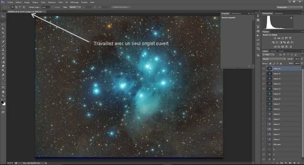Image resolution: width=304 pixels, height=165 pixels.
Task: Click the layer style fx icon
Action: pos(278,163)
